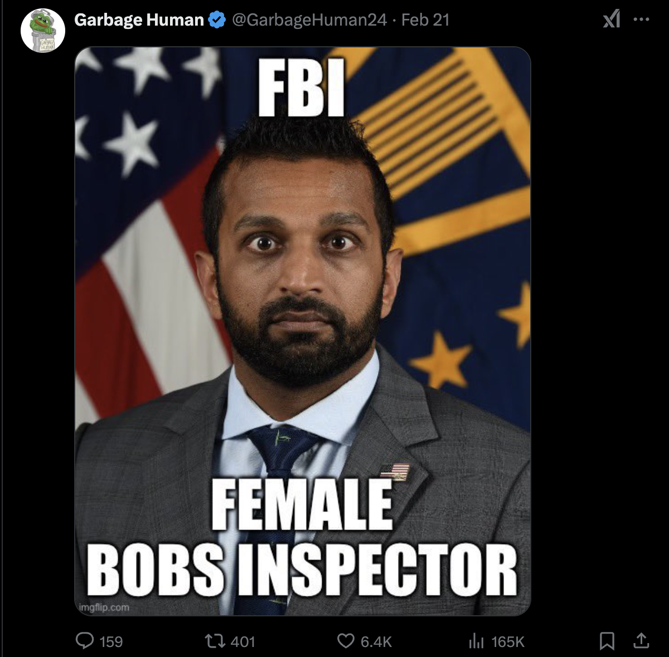Click the reply speech bubble icon

click(x=85, y=641)
